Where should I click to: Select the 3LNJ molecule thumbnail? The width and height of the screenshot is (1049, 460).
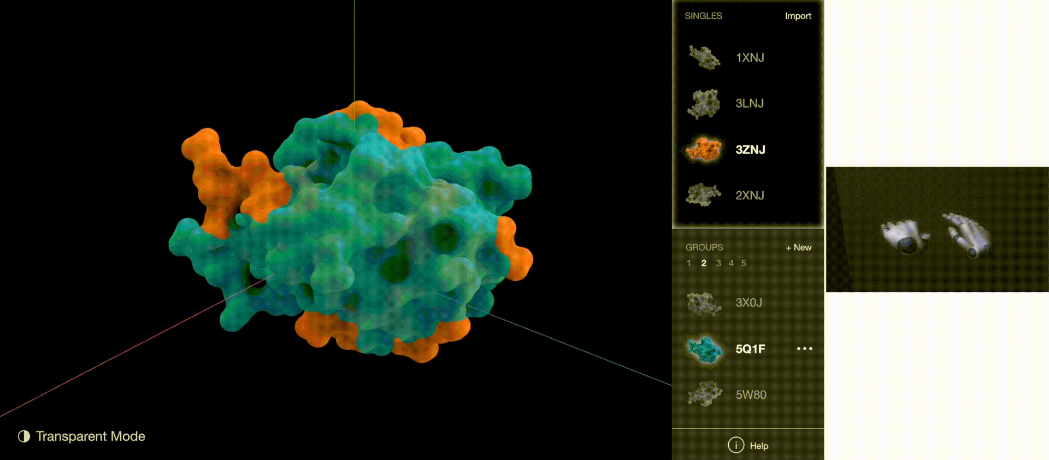[x=704, y=104]
